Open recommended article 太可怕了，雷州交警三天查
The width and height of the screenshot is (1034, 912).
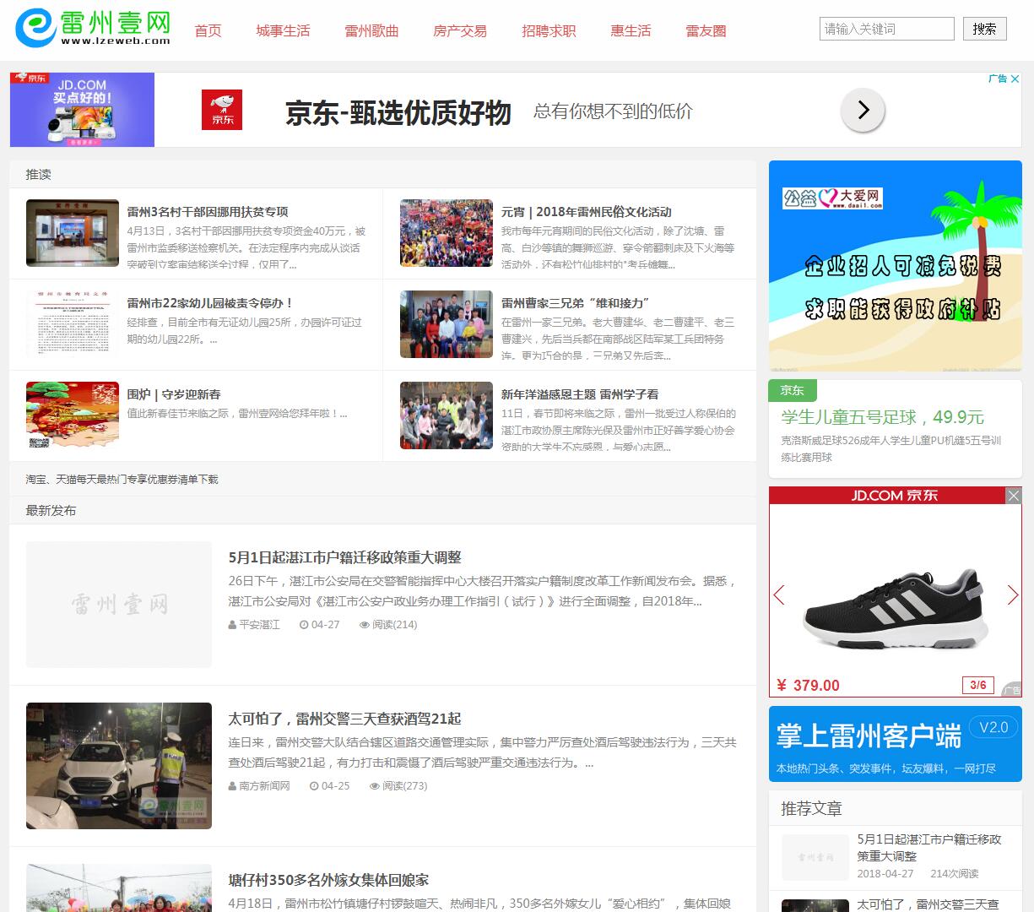click(x=928, y=904)
